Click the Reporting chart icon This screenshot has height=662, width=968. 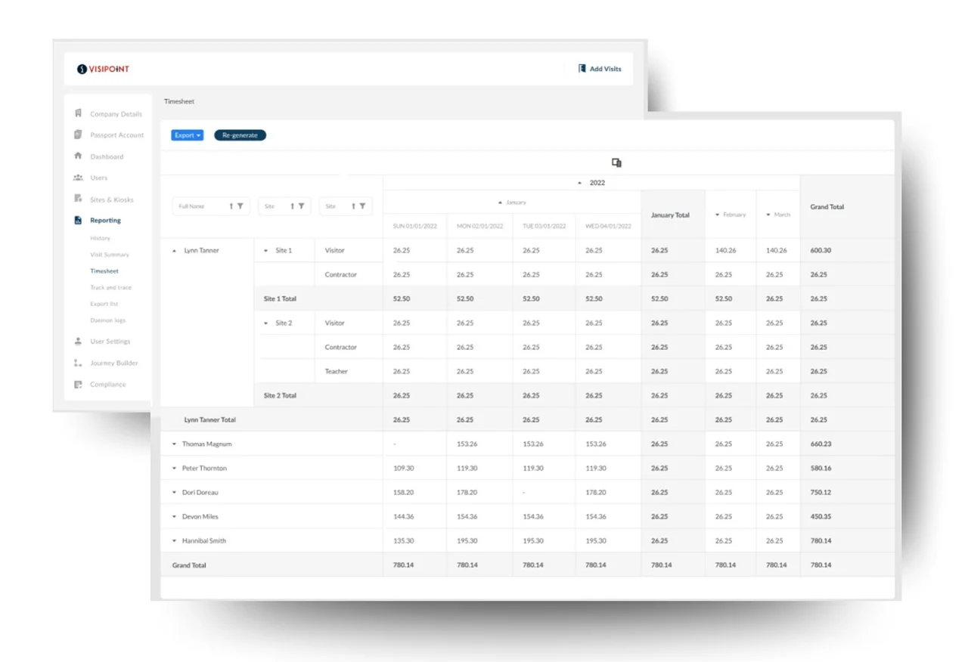78,221
